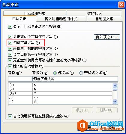This screenshot has width=126, height=134.
Task: Open the 智能标记 tab
Action: 94,13
